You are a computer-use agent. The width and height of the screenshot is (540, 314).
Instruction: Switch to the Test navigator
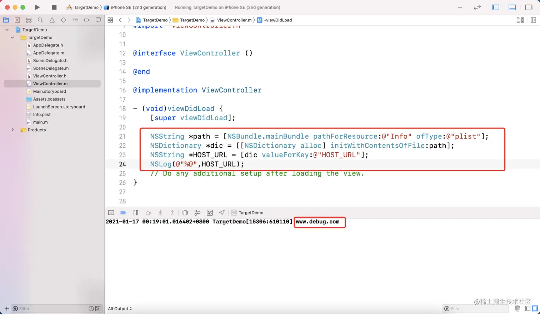(x=64, y=20)
